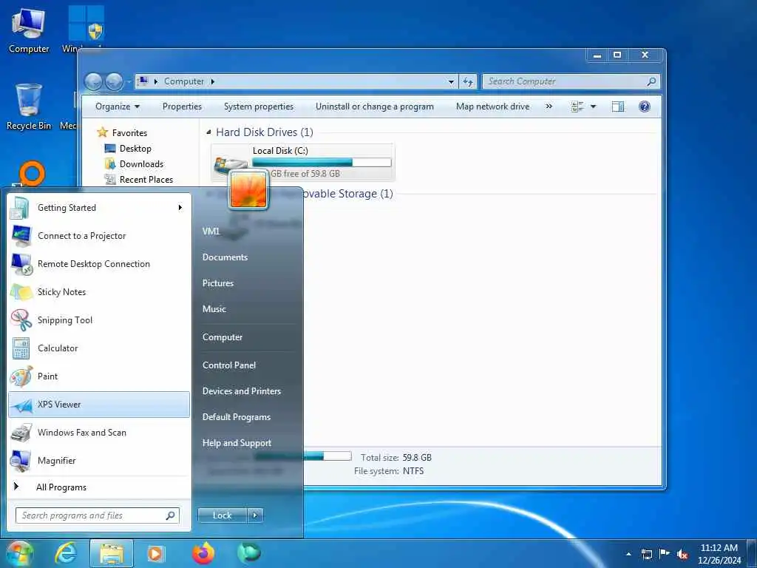Switch to Windows Explorer taskbar button
The height and width of the screenshot is (568, 757).
pos(112,553)
